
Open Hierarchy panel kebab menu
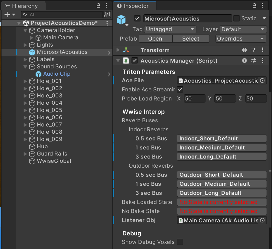click(106, 5)
